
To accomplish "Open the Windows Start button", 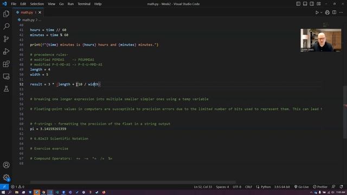I will click(3, 192).
